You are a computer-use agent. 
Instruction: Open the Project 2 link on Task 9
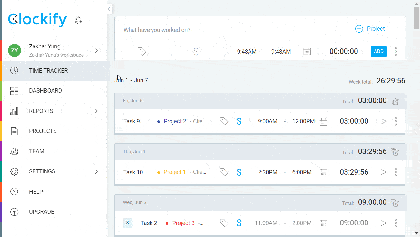175,121
